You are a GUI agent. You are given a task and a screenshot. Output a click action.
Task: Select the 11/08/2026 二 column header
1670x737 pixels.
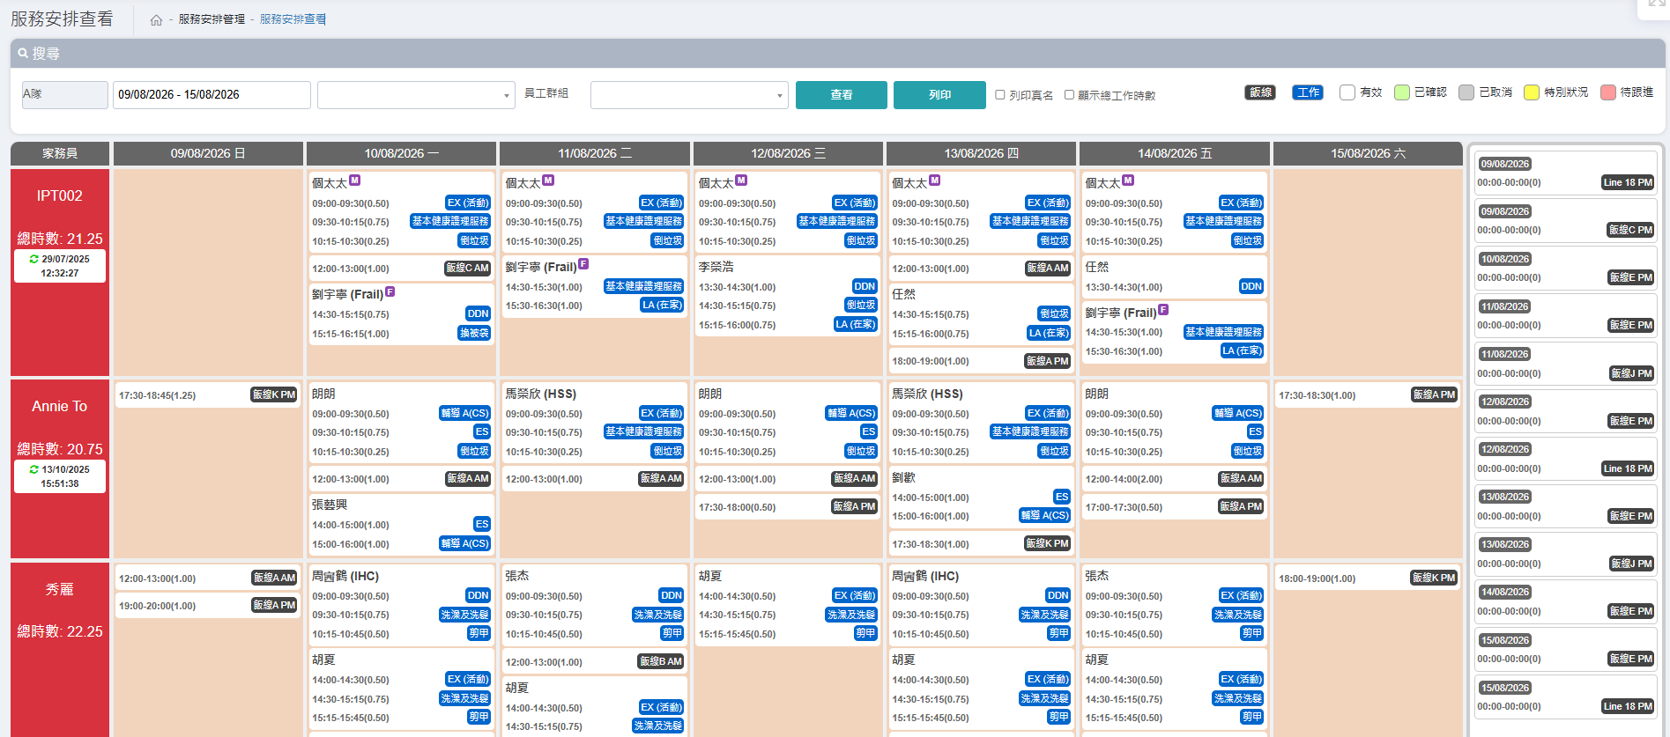(x=595, y=153)
